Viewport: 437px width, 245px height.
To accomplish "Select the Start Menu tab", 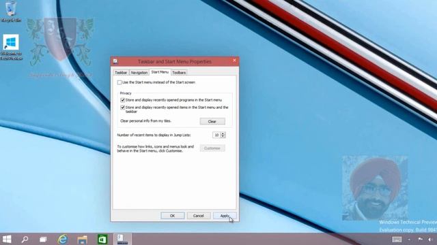I will pos(160,72).
